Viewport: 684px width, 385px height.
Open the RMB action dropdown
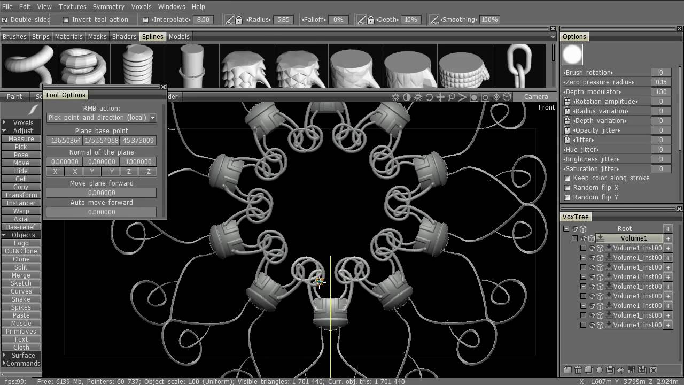pos(153,118)
